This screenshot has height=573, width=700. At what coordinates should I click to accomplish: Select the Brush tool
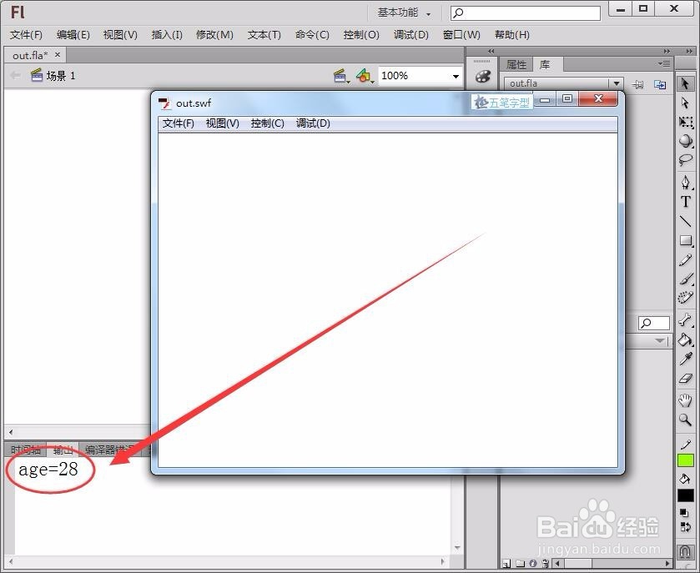point(685,279)
